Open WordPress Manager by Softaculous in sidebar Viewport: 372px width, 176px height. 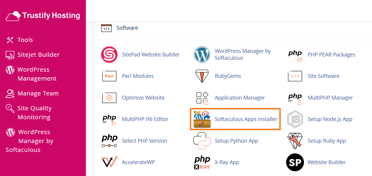click(x=29, y=141)
